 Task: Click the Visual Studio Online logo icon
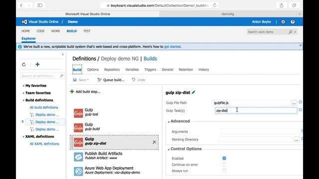point(24,22)
